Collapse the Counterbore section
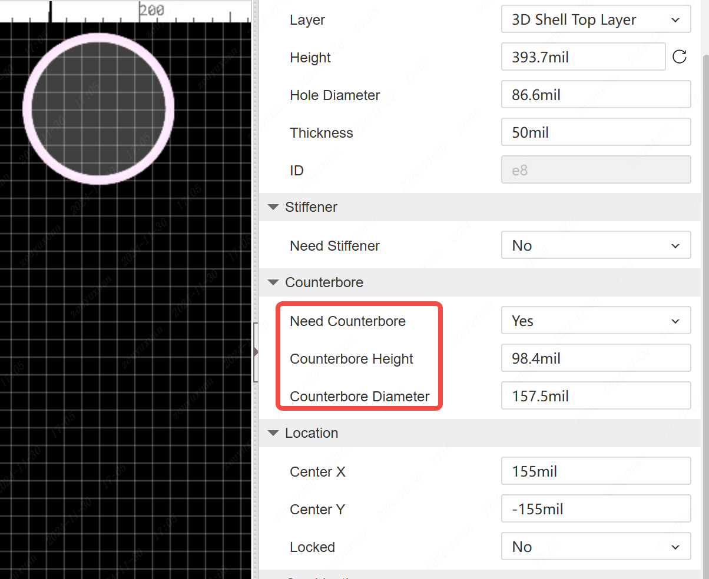 273,282
